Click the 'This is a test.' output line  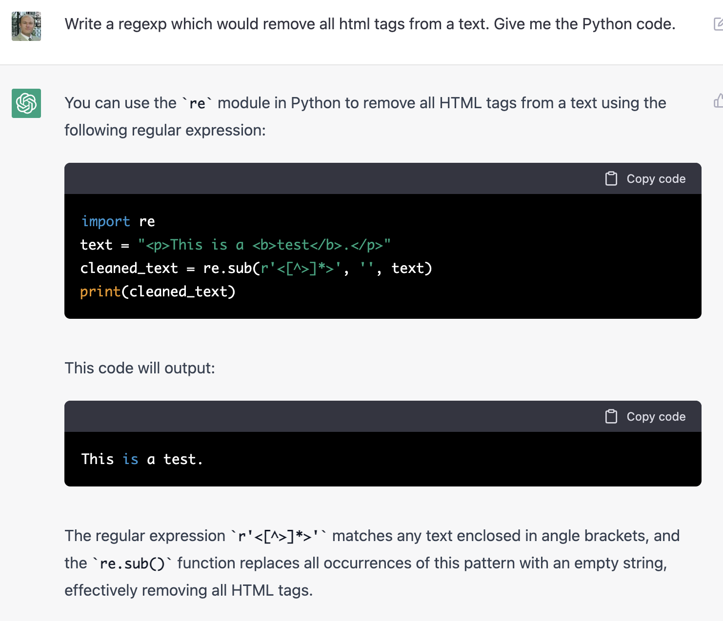(x=141, y=459)
